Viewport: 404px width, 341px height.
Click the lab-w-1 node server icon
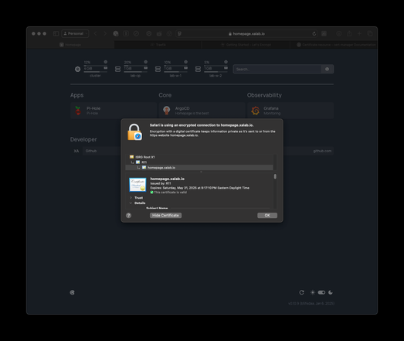158,69
